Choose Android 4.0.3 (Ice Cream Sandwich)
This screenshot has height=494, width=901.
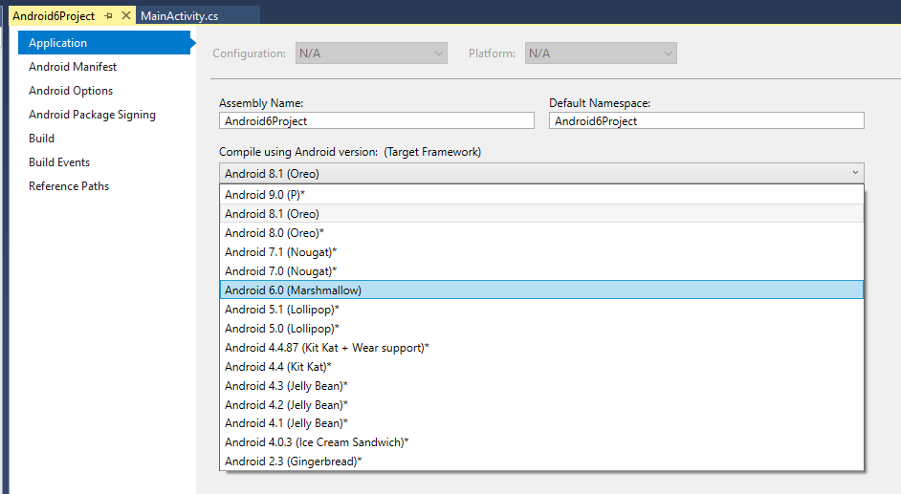click(x=541, y=441)
